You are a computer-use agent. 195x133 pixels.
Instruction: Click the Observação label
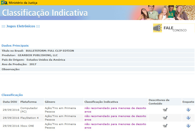(11, 69)
